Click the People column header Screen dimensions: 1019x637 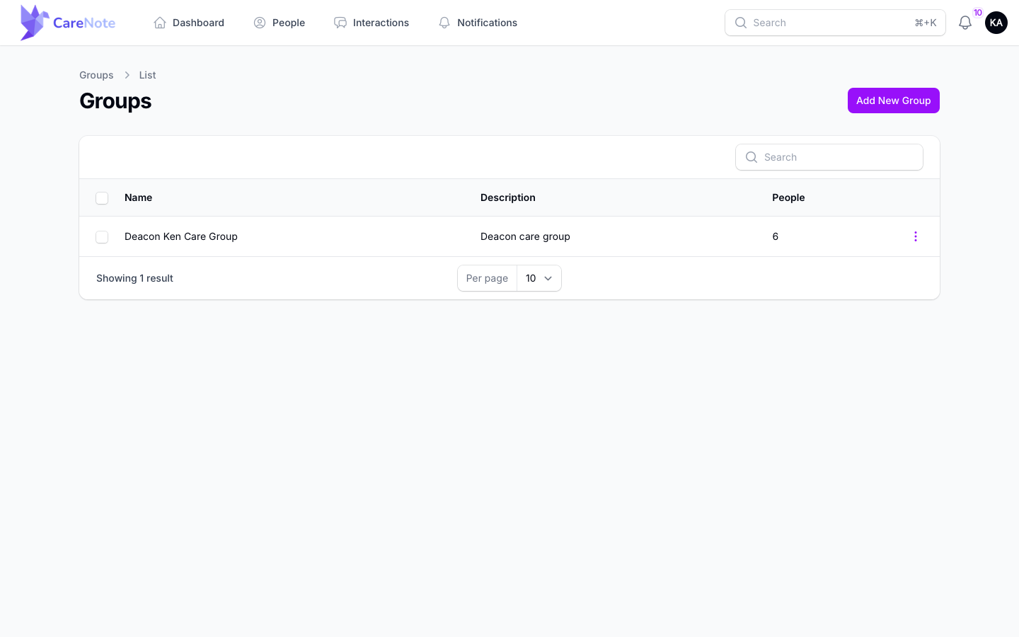[788, 197]
